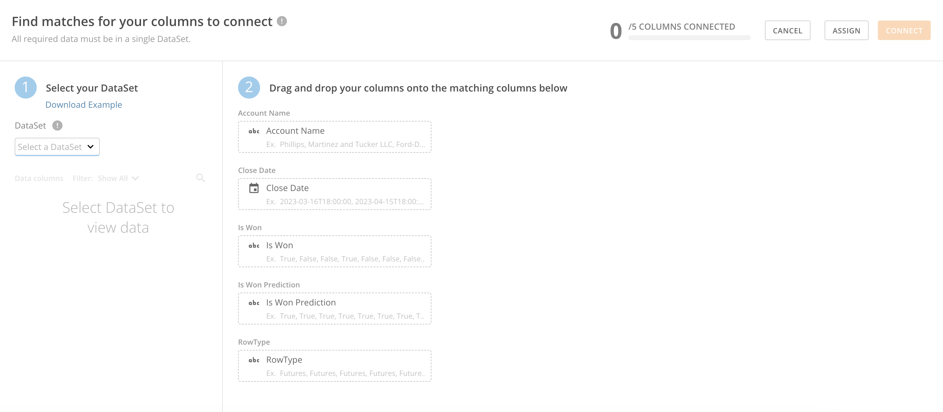Click the chevron on the DataSet selector
This screenshot has height=412, width=943.
coord(90,147)
